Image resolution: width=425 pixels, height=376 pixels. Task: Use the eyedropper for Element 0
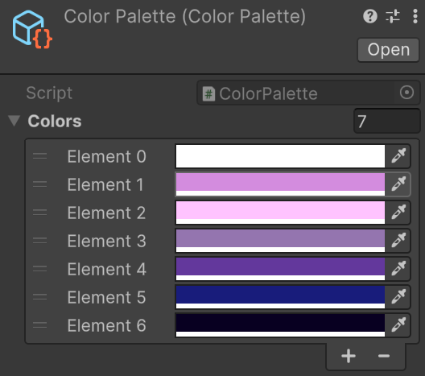coord(398,156)
